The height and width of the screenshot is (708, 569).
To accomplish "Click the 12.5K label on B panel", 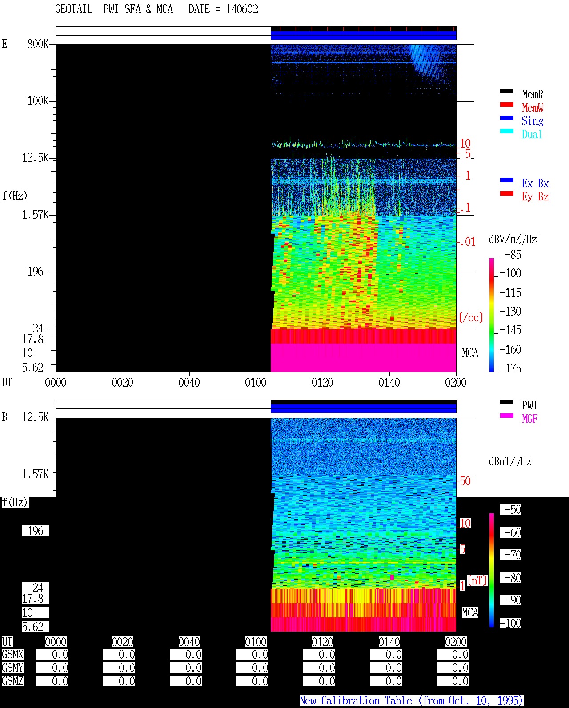I will pos(36,417).
